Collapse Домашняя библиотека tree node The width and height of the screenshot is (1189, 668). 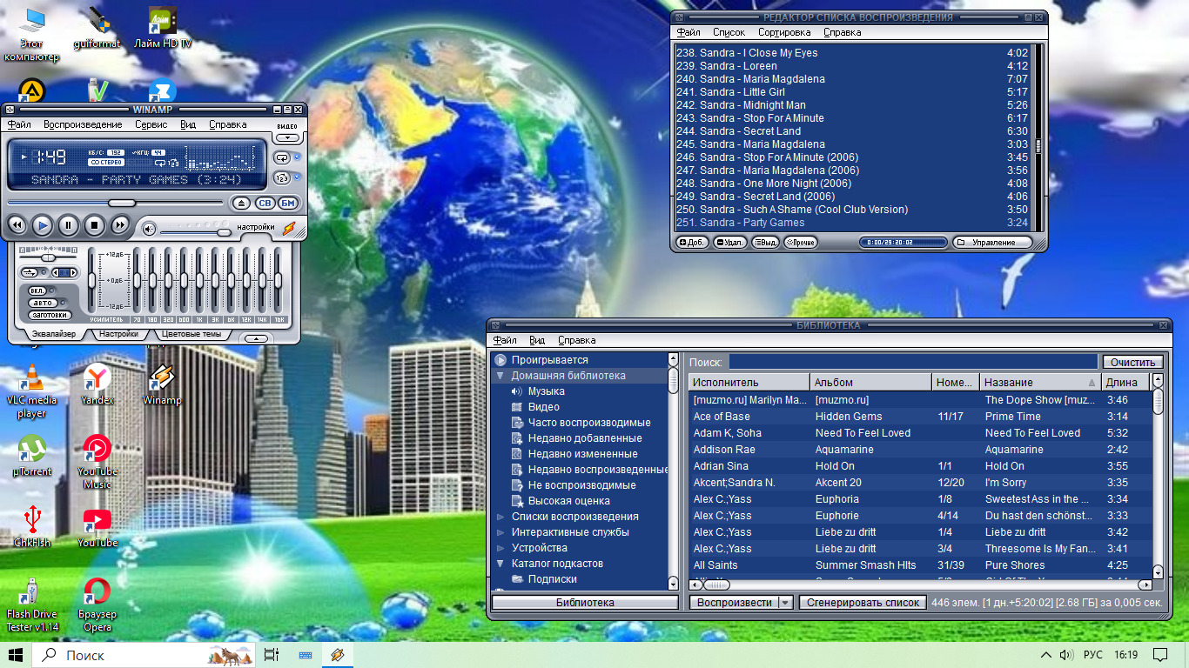pyautogui.click(x=500, y=376)
